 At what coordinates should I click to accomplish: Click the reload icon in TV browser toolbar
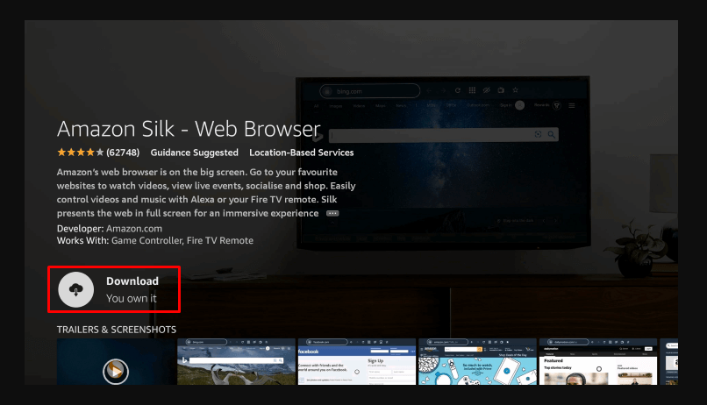point(458,90)
